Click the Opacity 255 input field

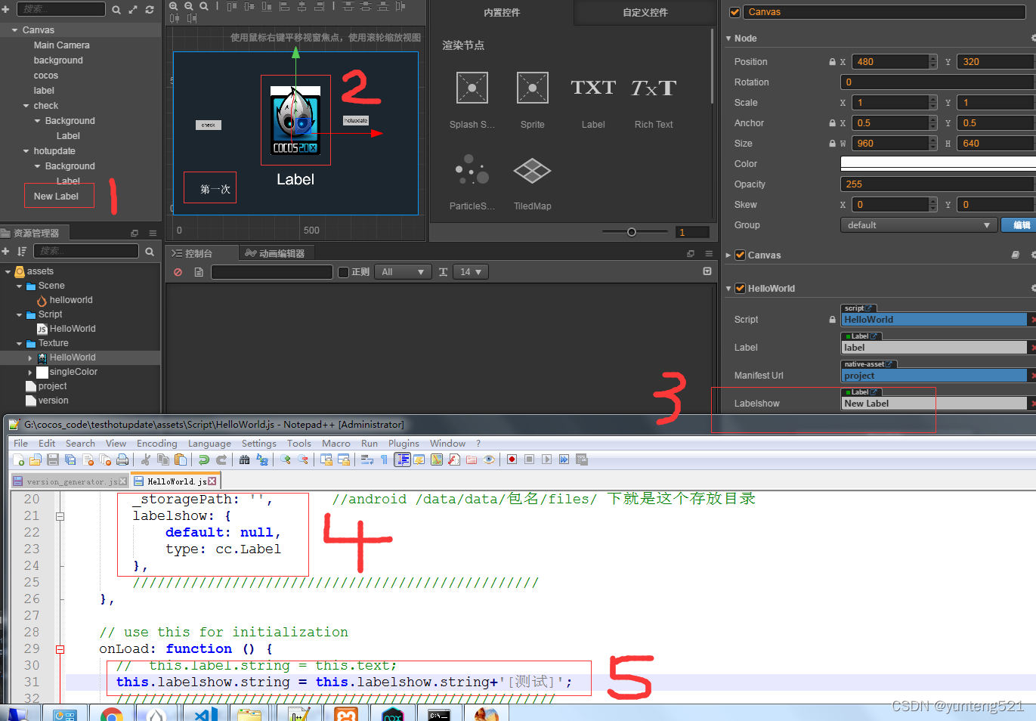[938, 184]
